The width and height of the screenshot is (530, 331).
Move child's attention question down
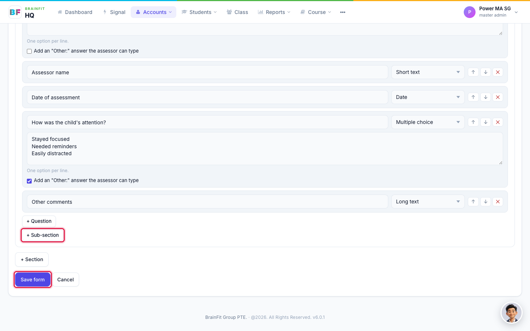(x=485, y=122)
